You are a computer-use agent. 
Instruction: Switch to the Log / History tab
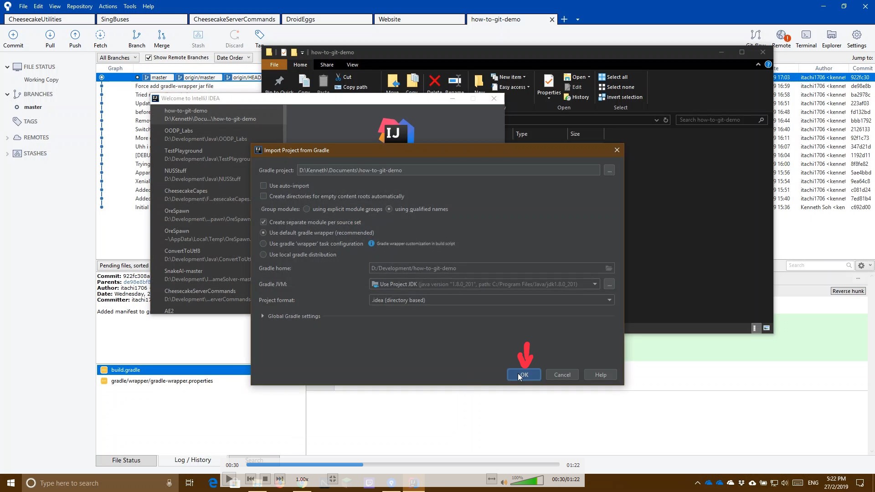tap(193, 460)
